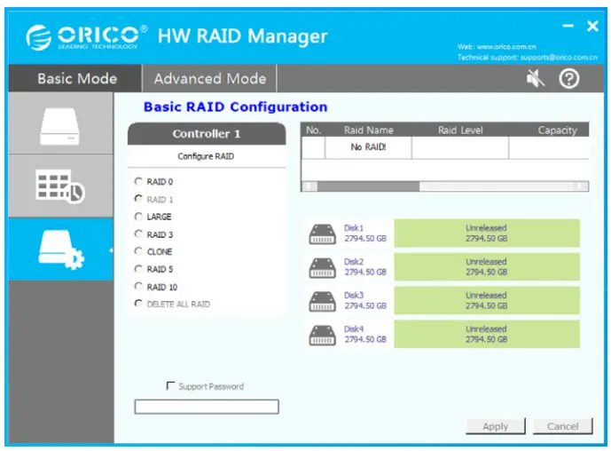611x451 pixels.
Task: Select the RAID 0 radio option
Action: [x=138, y=181]
